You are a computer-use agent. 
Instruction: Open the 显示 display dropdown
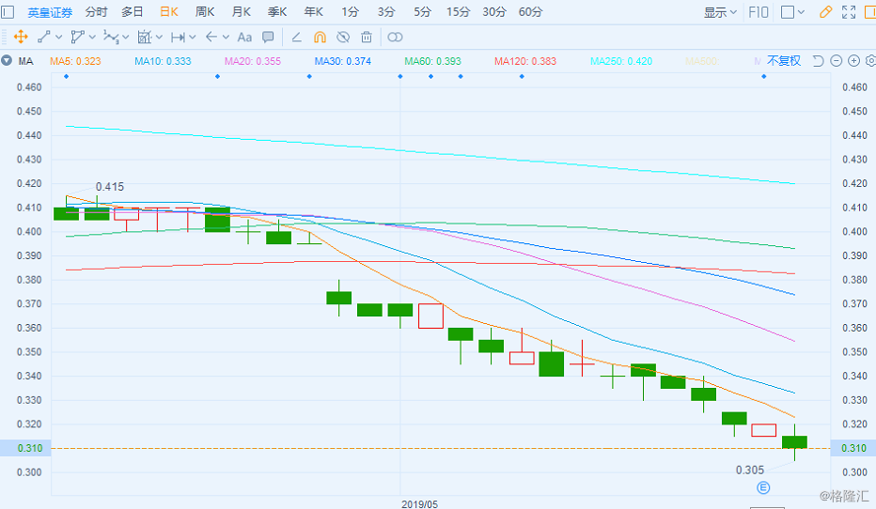point(721,12)
